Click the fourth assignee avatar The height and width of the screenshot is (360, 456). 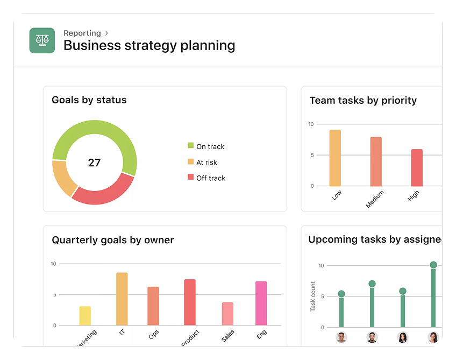click(x=433, y=337)
